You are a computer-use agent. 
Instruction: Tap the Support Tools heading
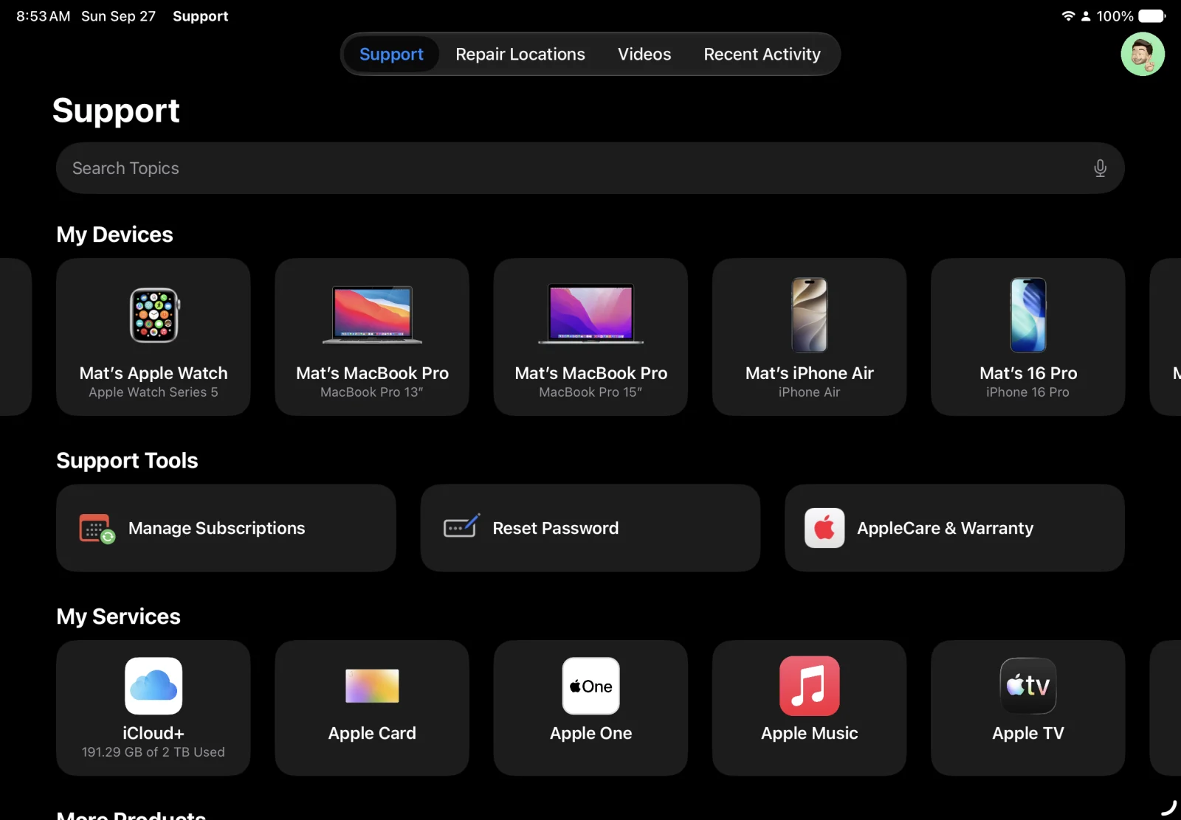pos(127,461)
